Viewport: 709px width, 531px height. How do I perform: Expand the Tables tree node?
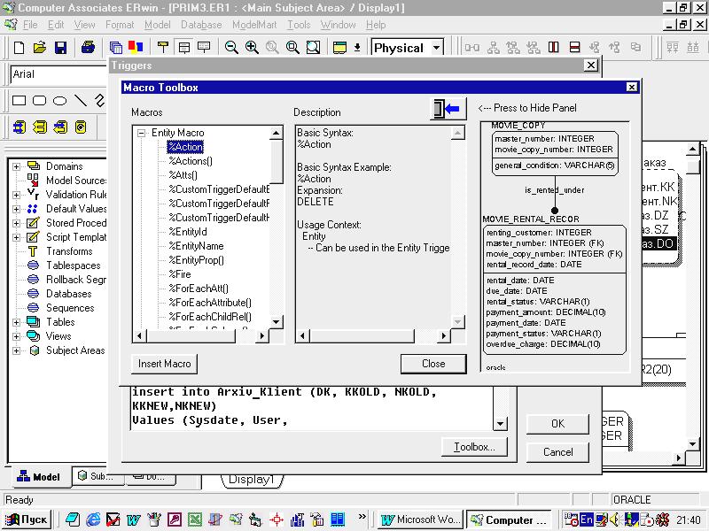(16, 322)
